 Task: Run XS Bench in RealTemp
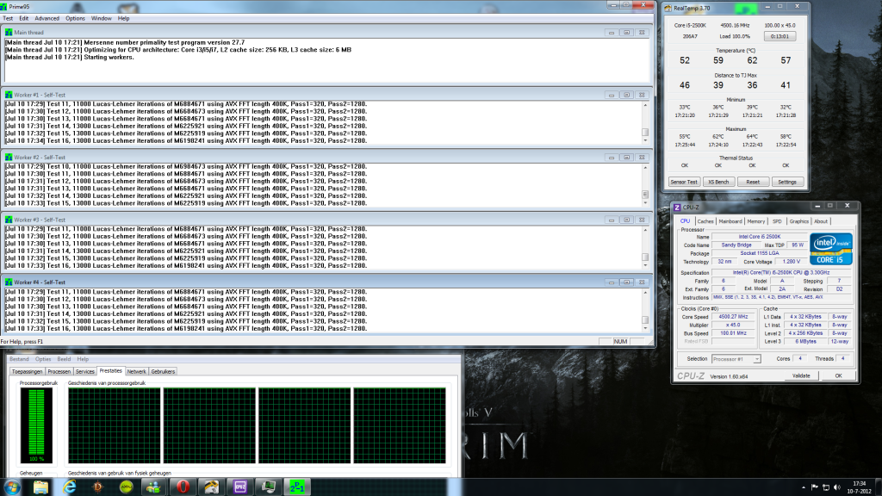coord(718,183)
